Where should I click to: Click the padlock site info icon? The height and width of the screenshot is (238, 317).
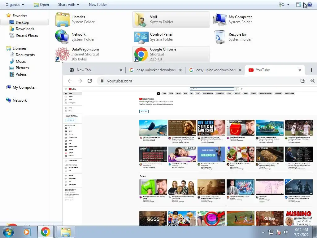[x=102, y=81]
